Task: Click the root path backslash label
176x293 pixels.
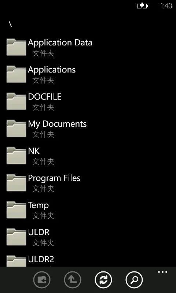Action: [x=10, y=24]
